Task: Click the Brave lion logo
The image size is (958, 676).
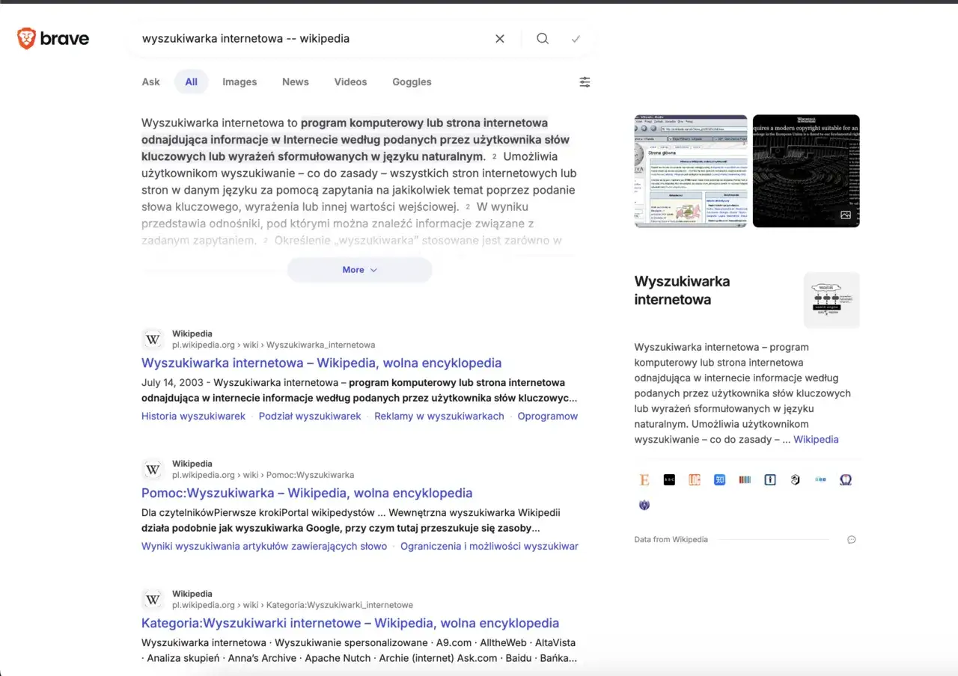Action: (27, 39)
